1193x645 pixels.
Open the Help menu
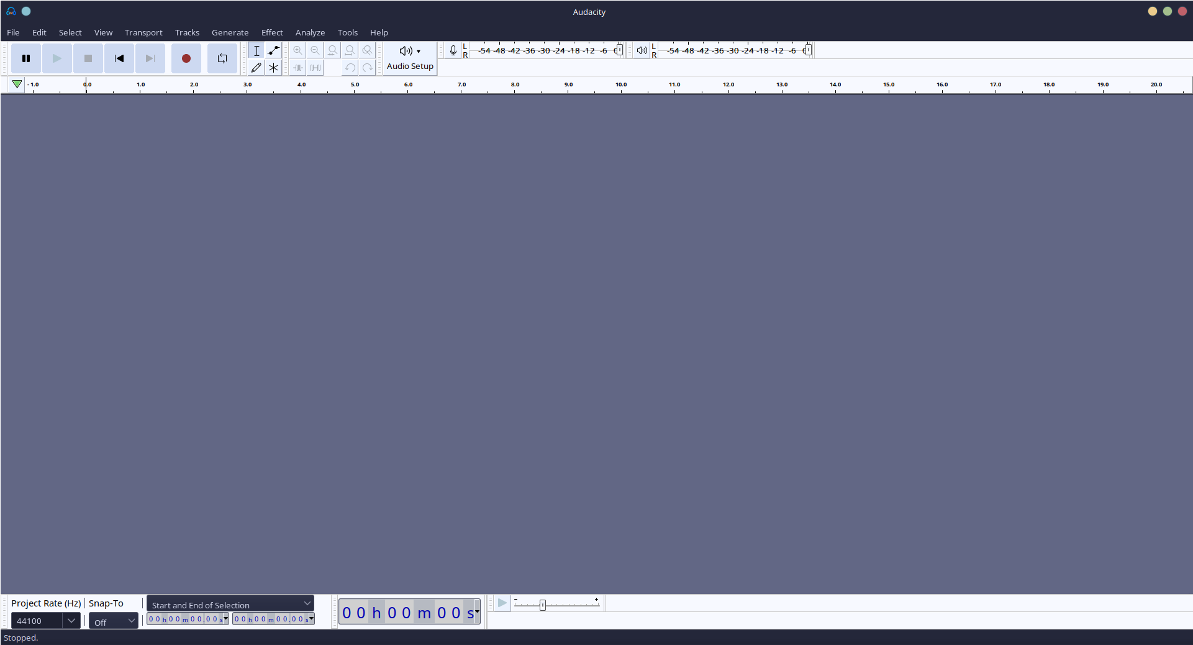point(379,32)
